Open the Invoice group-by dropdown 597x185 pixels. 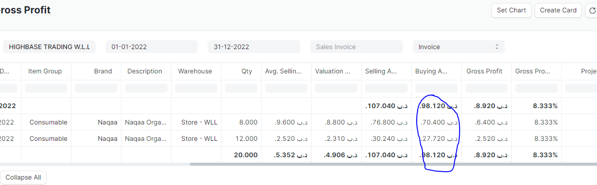[459, 47]
